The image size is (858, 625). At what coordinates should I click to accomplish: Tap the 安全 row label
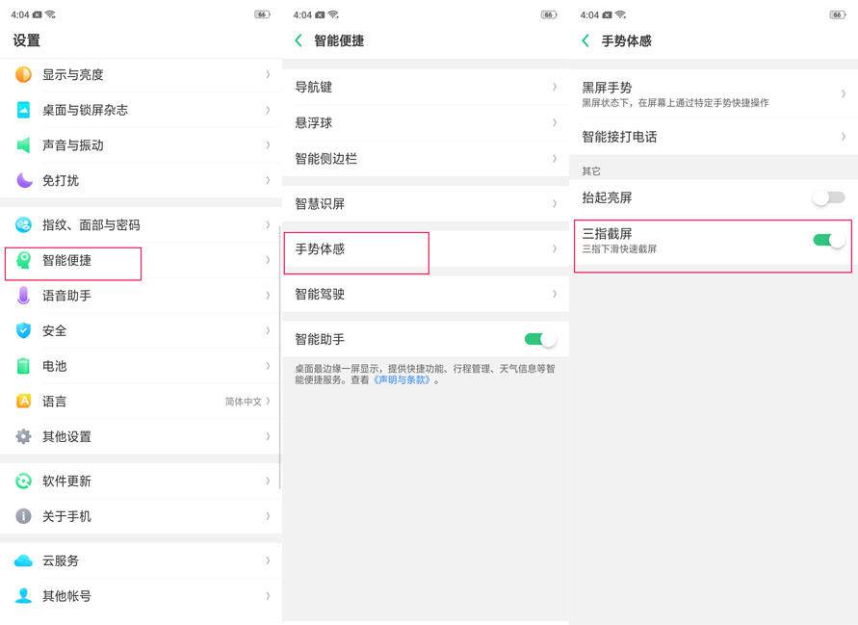coord(55,330)
